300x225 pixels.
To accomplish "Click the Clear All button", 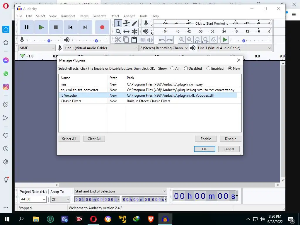I will (94, 139).
